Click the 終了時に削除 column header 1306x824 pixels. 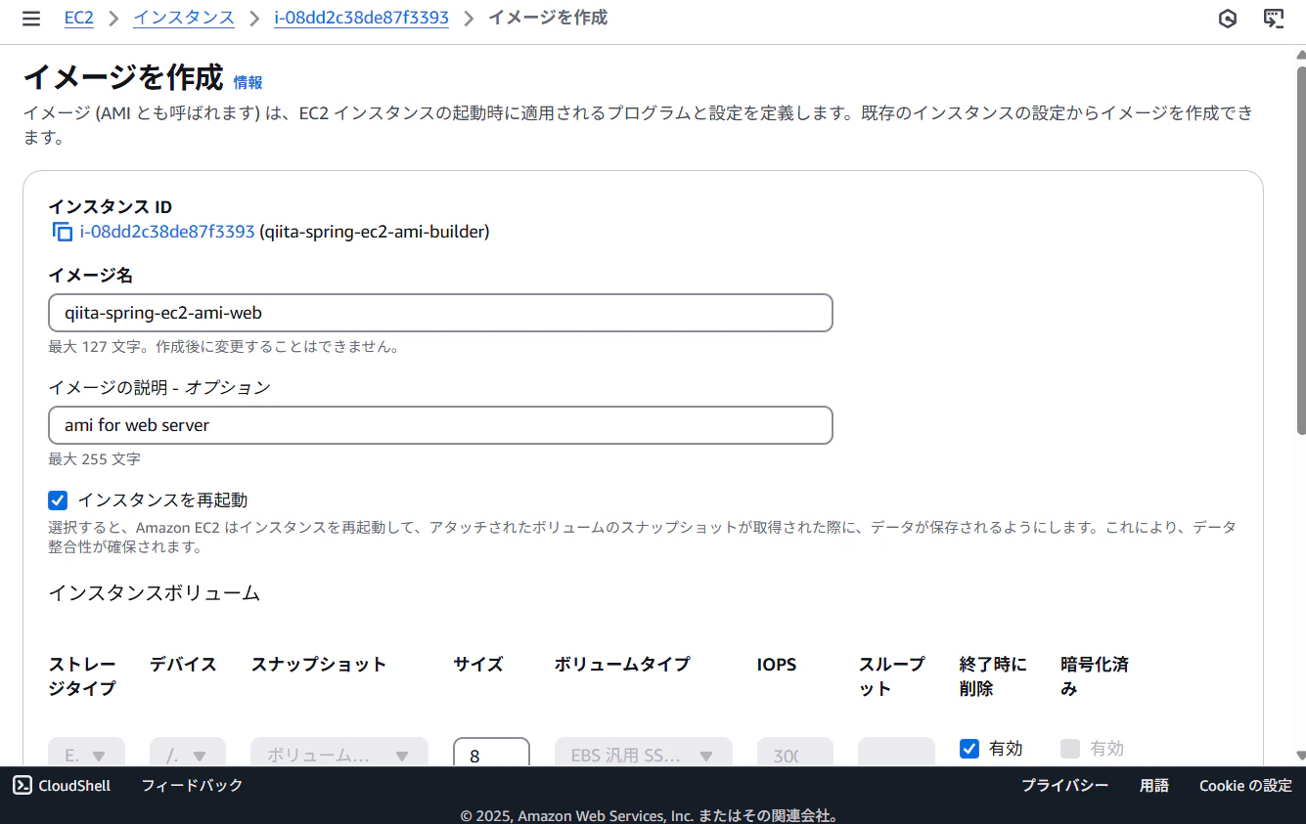(x=994, y=676)
